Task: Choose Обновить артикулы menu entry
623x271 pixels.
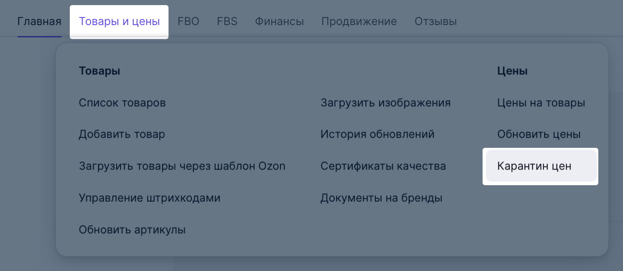Action: tap(132, 230)
